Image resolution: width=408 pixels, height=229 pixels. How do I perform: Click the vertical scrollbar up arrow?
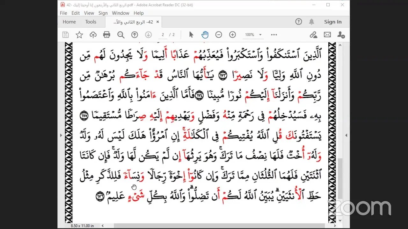click(340, 45)
